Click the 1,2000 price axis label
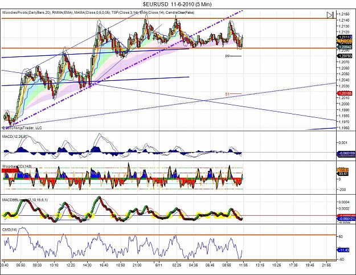 click(x=344, y=104)
